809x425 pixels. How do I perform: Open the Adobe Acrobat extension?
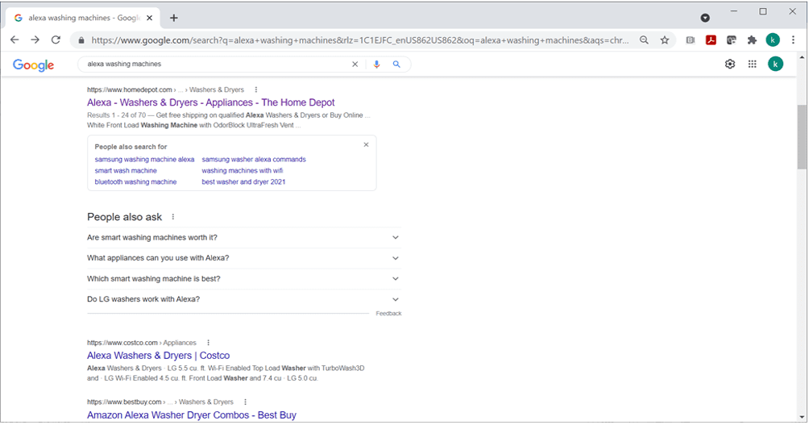(711, 40)
